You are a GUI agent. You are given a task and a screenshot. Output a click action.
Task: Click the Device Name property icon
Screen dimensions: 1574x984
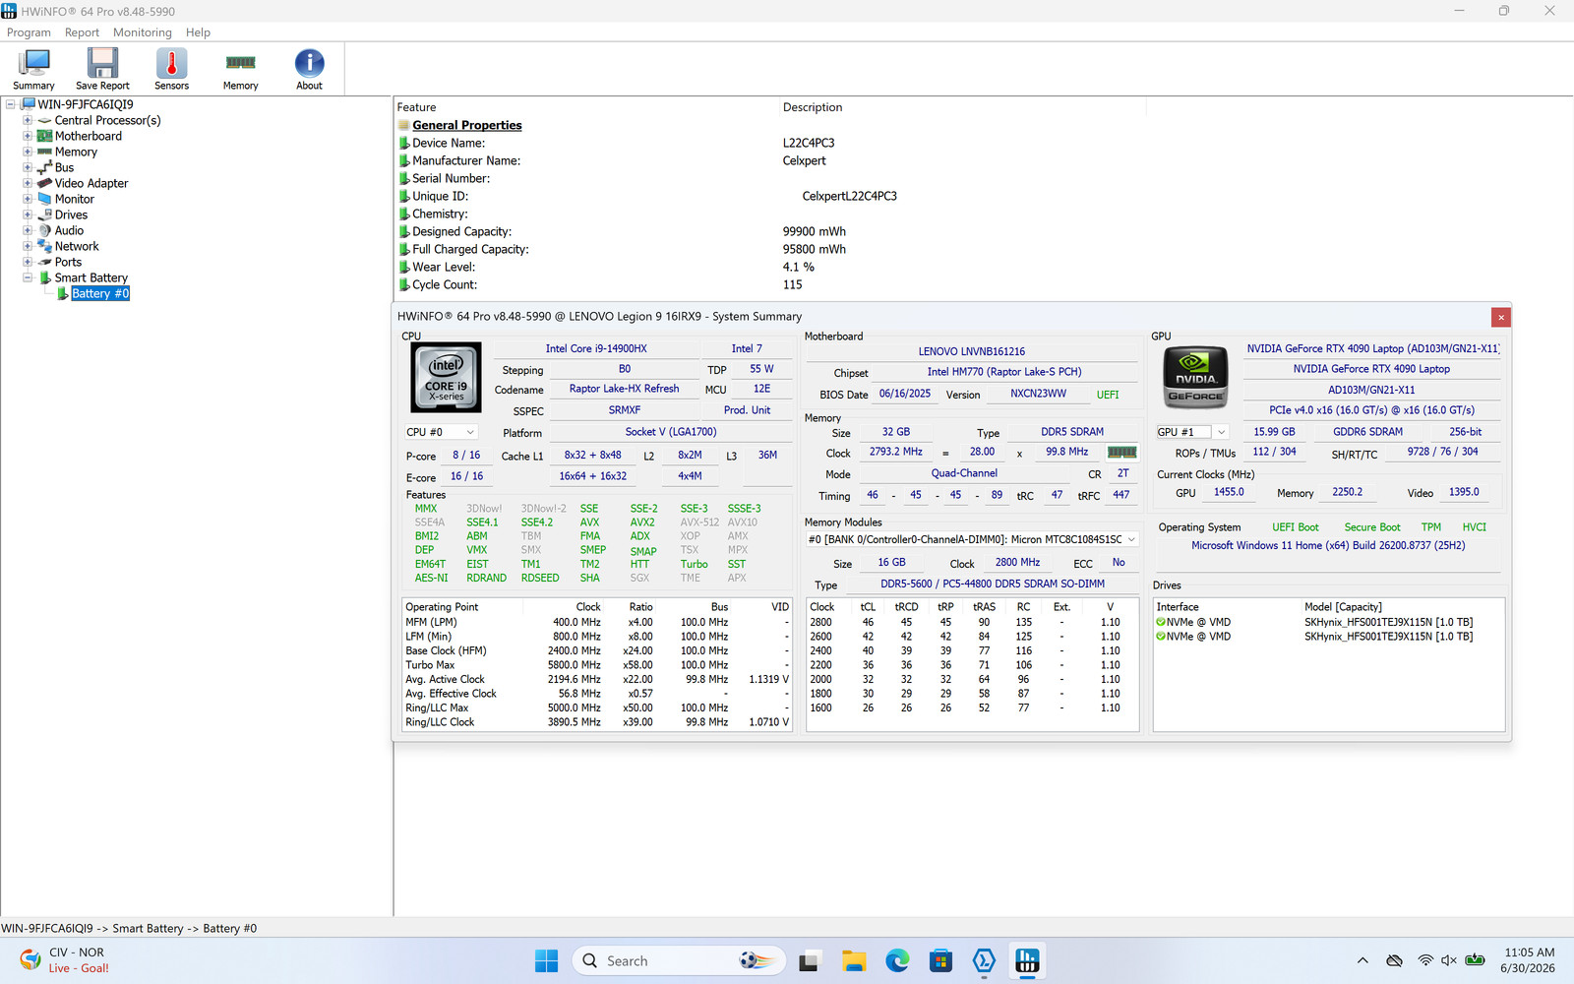pyautogui.click(x=404, y=143)
